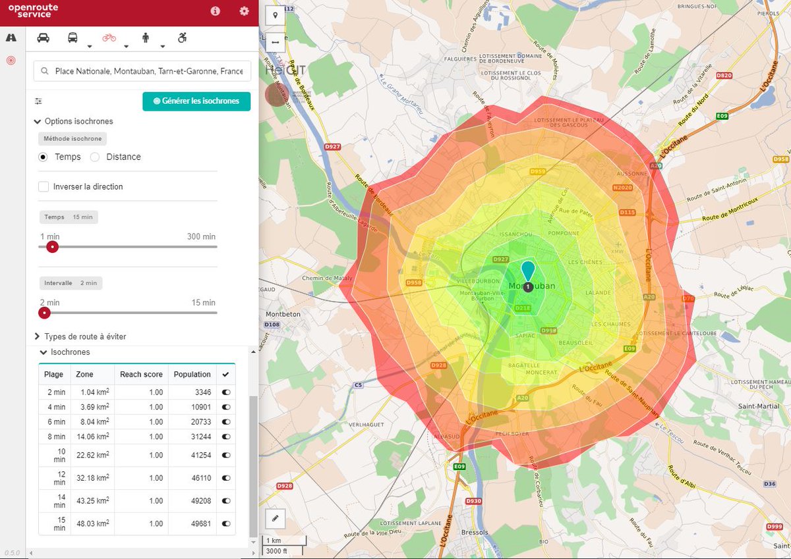Choose the pedestrian walking profile

coord(146,38)
